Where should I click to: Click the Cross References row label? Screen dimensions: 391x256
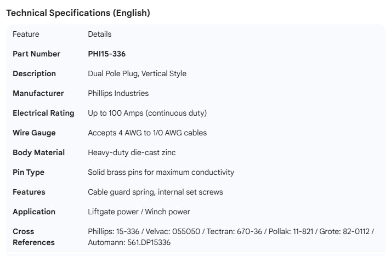(x=33, y=237)
